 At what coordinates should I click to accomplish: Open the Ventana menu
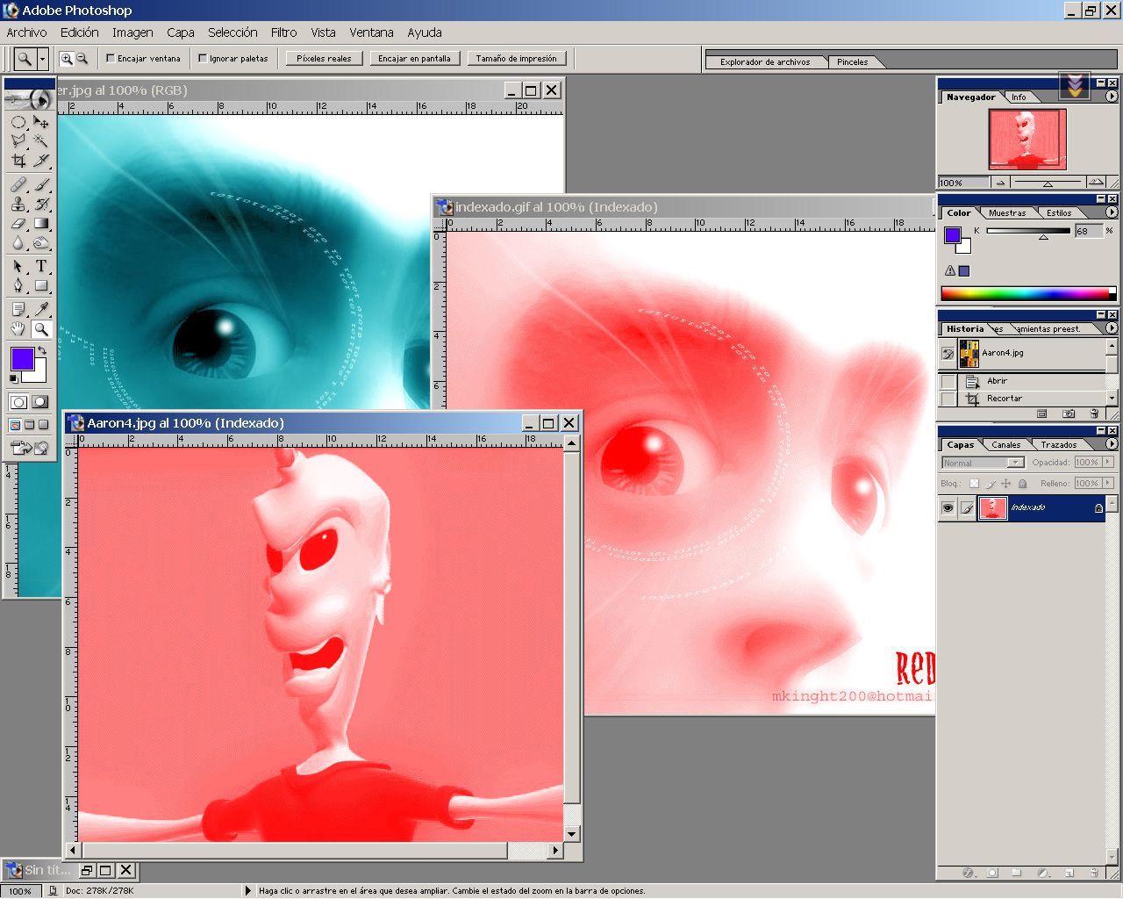coord(371,32)
